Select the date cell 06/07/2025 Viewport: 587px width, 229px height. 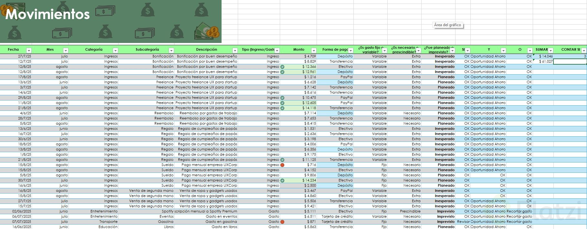(x=16, y=216)
